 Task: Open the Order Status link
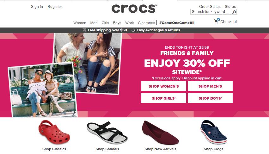pos(210,7)
